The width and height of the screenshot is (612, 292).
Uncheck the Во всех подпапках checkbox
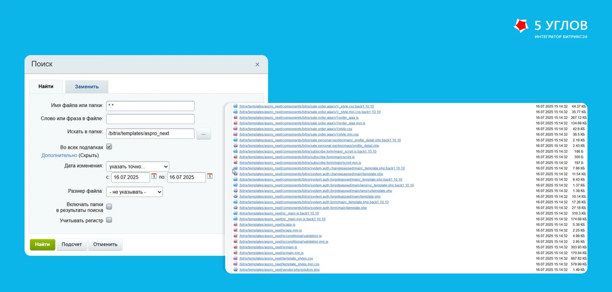[x=109, y=147]
